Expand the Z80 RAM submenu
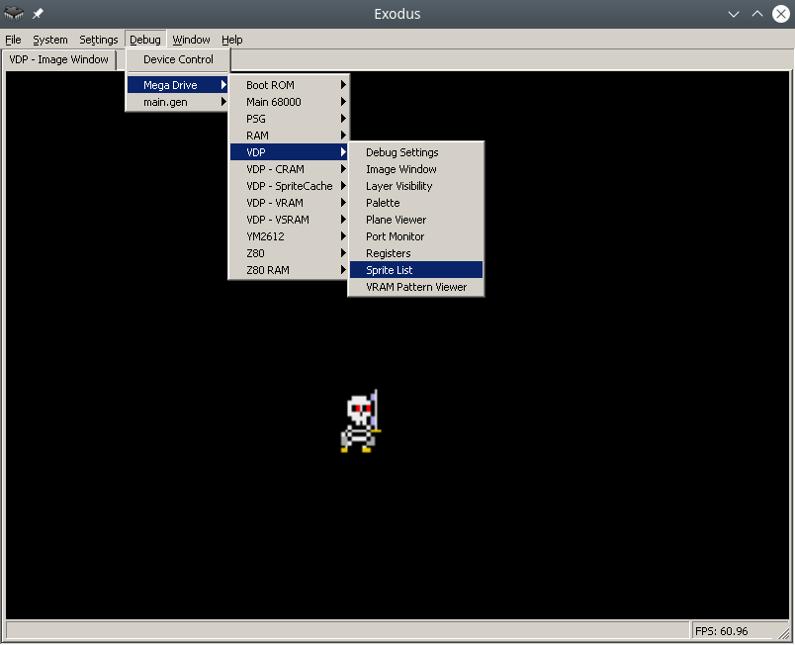This screenshot has width=795, height=645. (289, 270)
